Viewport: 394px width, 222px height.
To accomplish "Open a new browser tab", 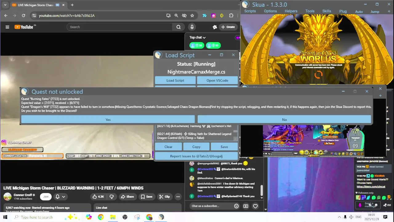I will tap(72, 5).
